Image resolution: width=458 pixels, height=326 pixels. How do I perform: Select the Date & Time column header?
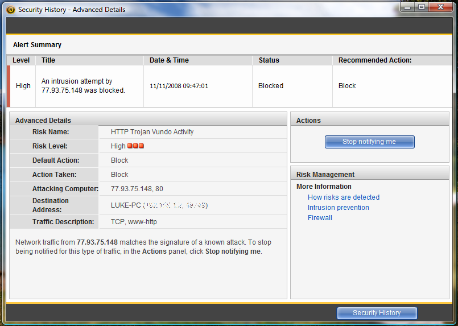pos(169,60)
